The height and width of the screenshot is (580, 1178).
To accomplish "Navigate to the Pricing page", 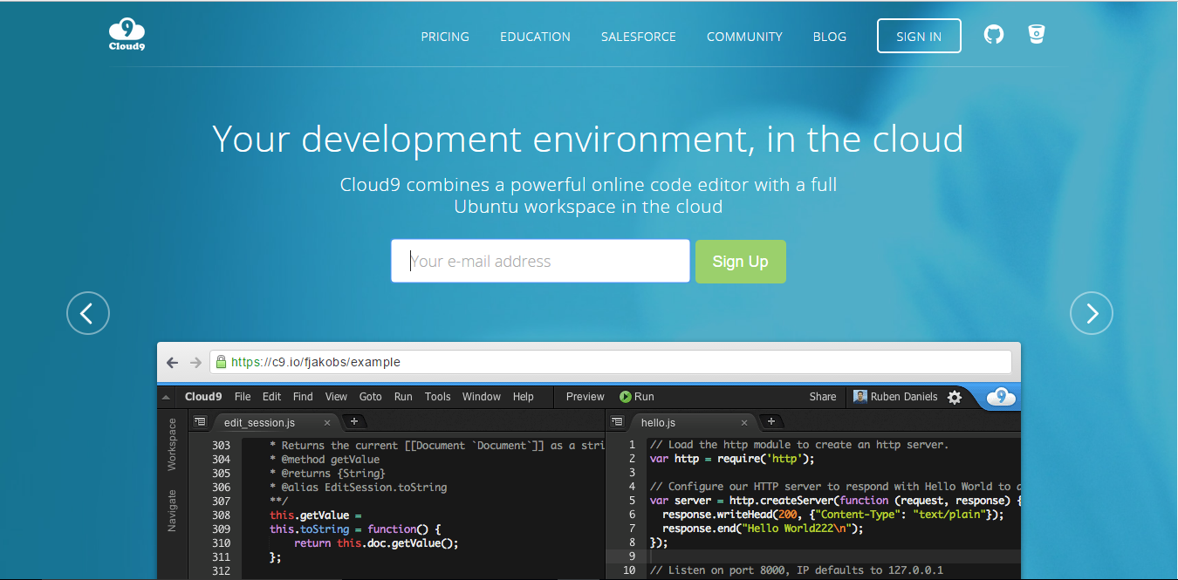I will (x=445, y=37).
